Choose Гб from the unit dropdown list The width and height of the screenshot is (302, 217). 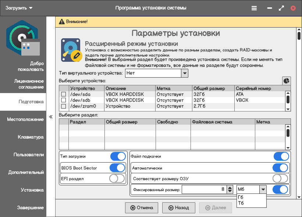click(x=241, y=197)
